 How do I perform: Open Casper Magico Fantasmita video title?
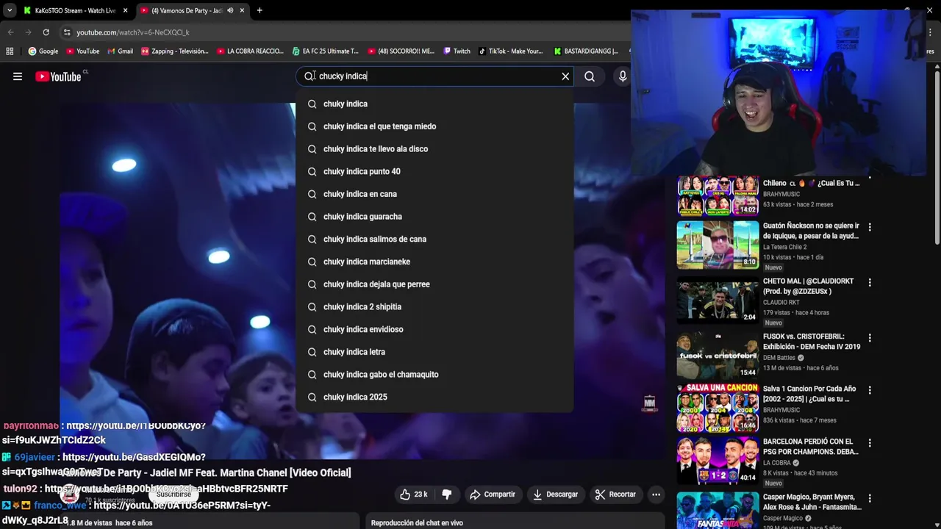click(812, 502)
